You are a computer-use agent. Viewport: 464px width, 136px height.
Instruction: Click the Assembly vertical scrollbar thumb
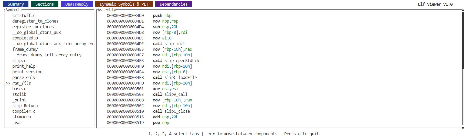click(463, 40)
